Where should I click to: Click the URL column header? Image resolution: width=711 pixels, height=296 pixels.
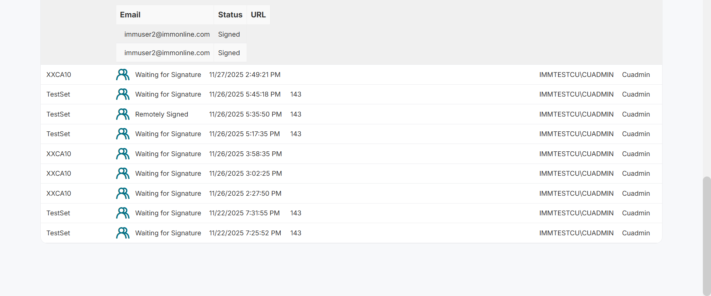[x=258, y=15]
